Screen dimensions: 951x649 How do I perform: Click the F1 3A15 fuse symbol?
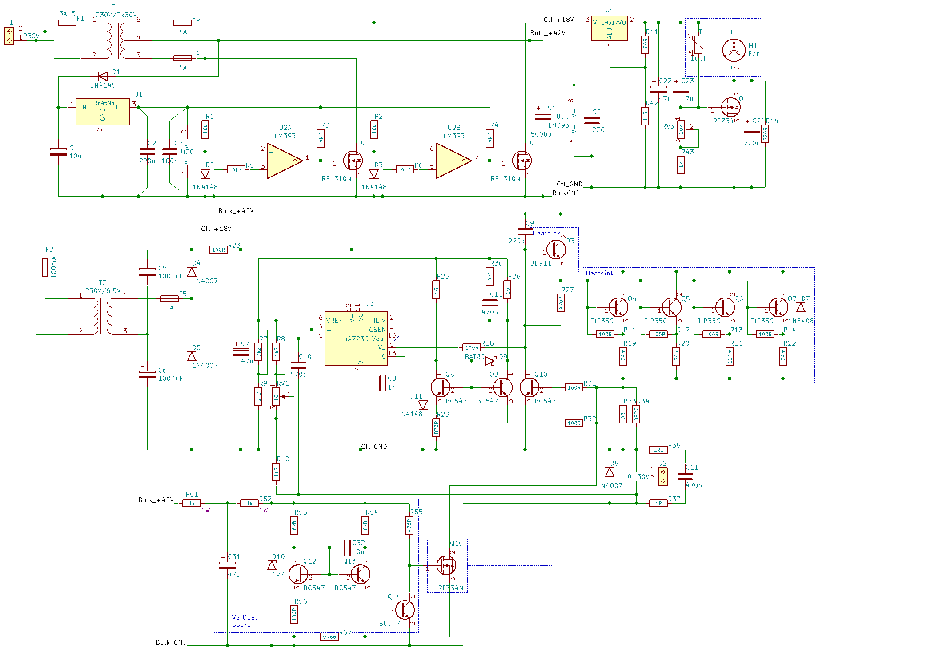pyautogui.click(x=67, y=23)
